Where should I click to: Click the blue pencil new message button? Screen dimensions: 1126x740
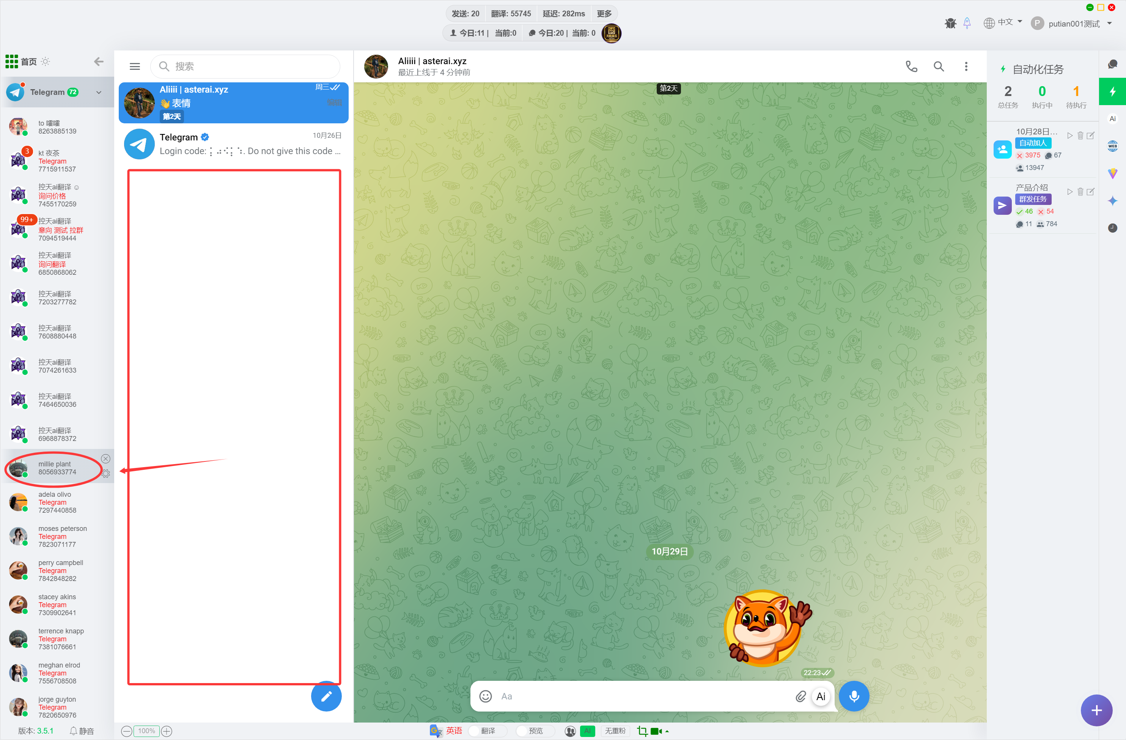click(x=326, y=696)
